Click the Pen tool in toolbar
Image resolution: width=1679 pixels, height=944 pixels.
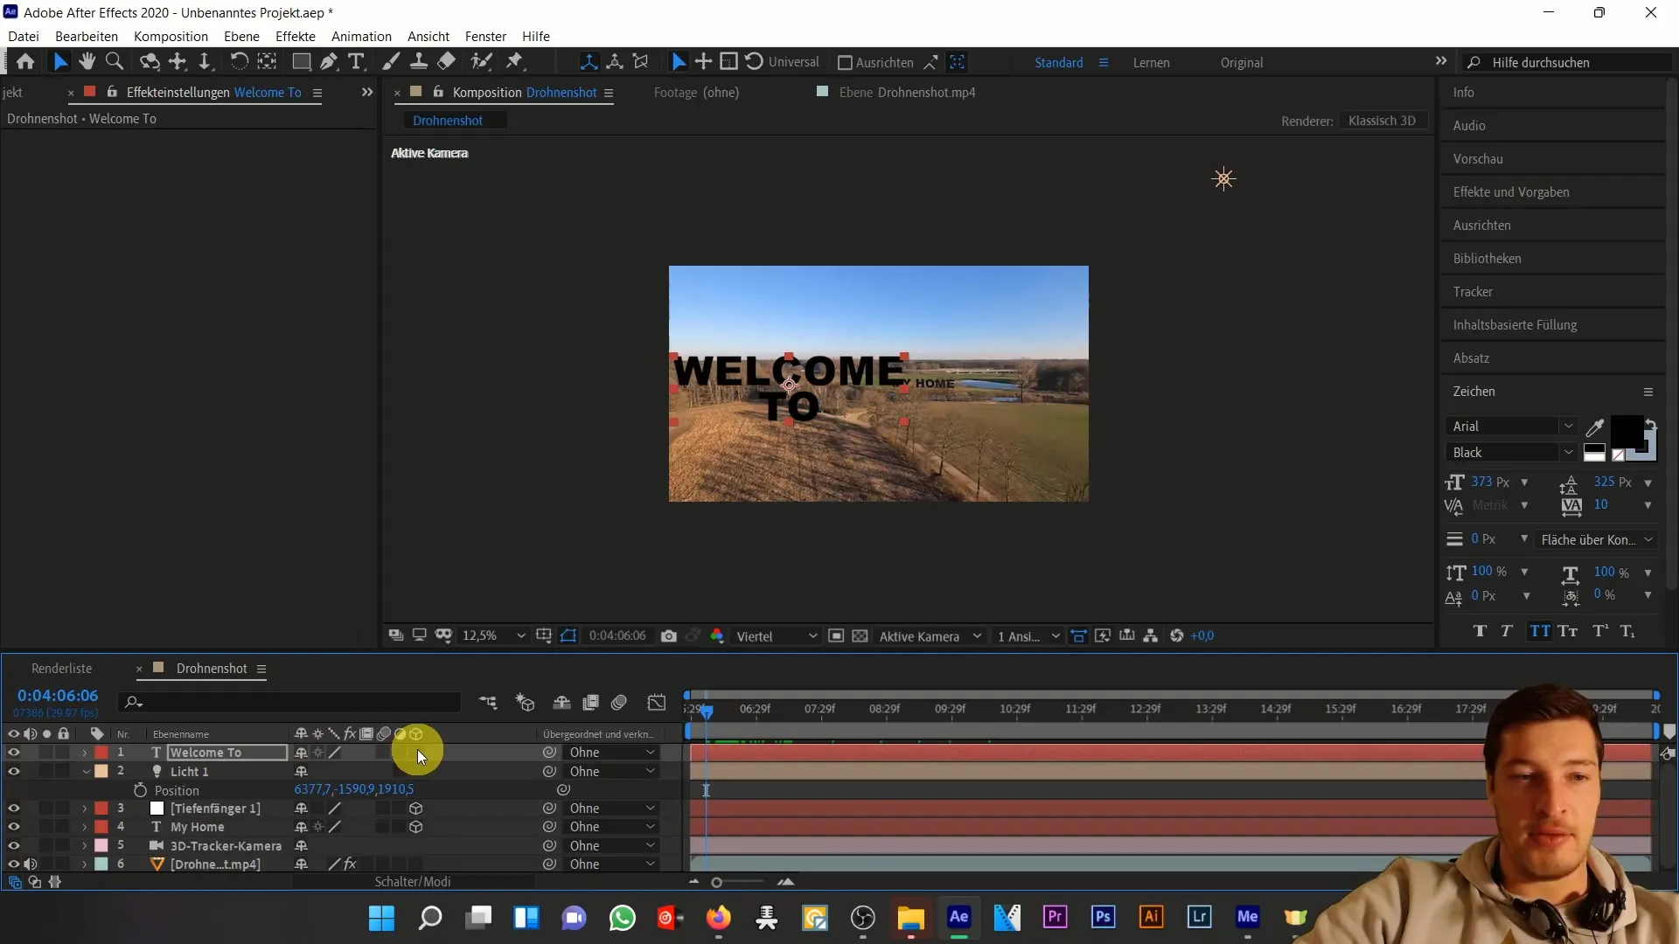(326, 62)
